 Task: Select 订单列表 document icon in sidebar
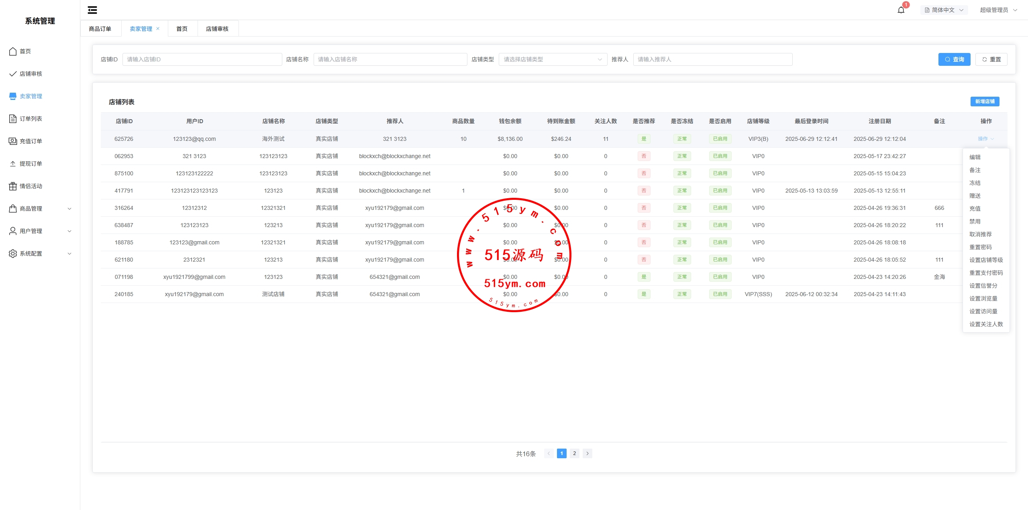pos(13,119)
